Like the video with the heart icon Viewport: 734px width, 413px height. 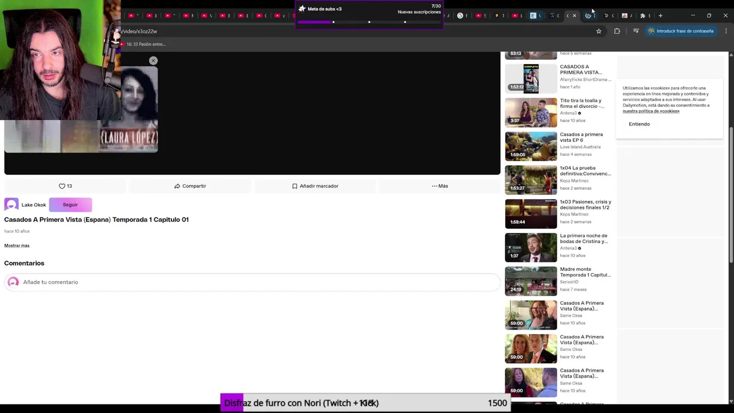[65, 186]
